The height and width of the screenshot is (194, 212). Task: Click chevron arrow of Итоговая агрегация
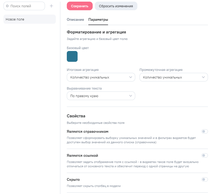(131, 77)
